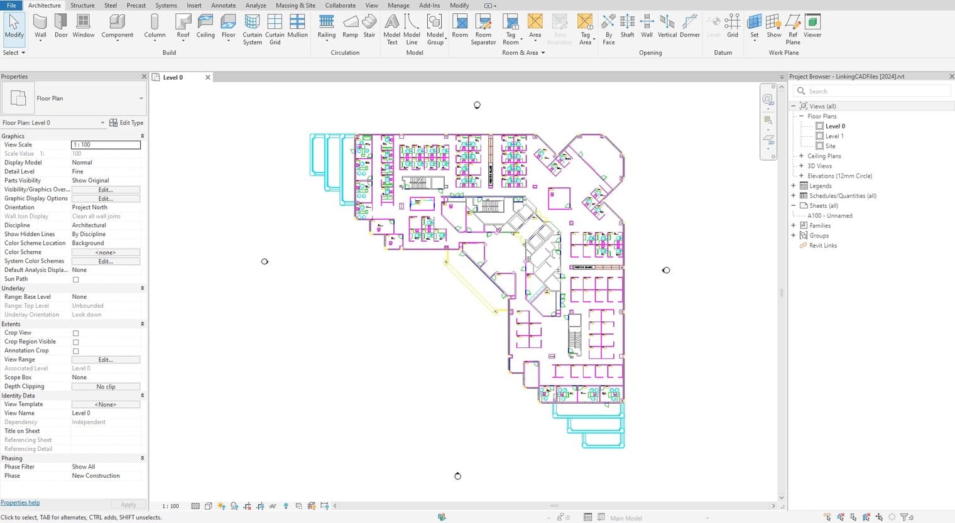The image size is (955, 523).
Task: Click Edit button for View Range
Action: (106, 360)
